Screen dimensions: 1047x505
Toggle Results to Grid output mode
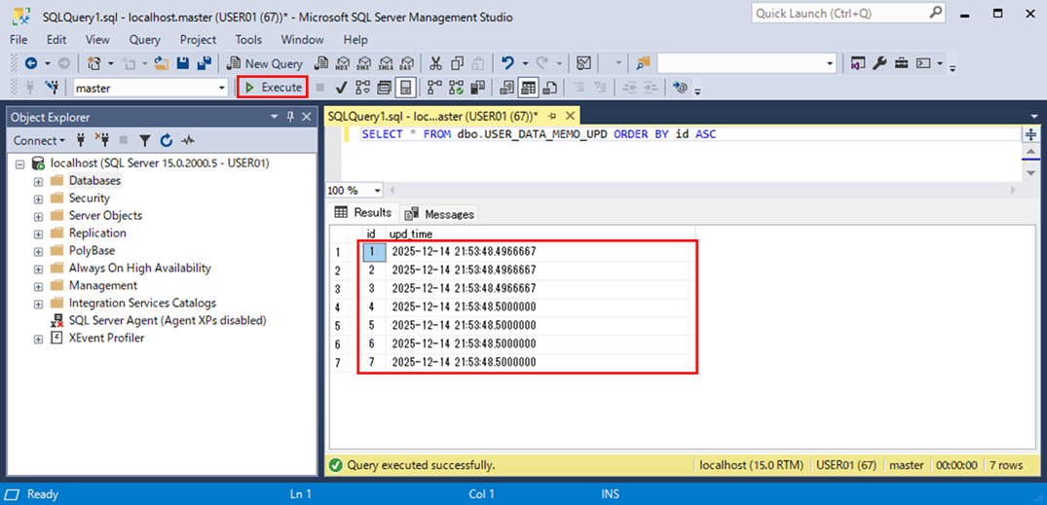click(528, 88)
